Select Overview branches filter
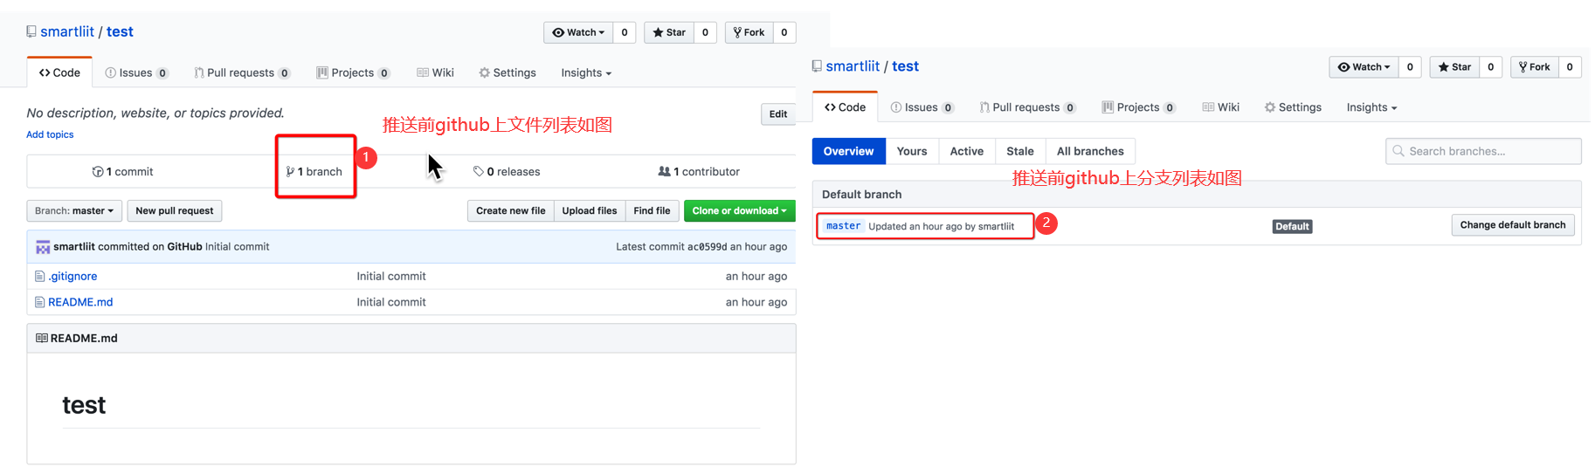Viewport: 1595px width, 474px height. [x=848, y=151]
